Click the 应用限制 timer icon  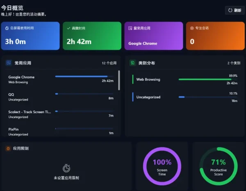8,148
